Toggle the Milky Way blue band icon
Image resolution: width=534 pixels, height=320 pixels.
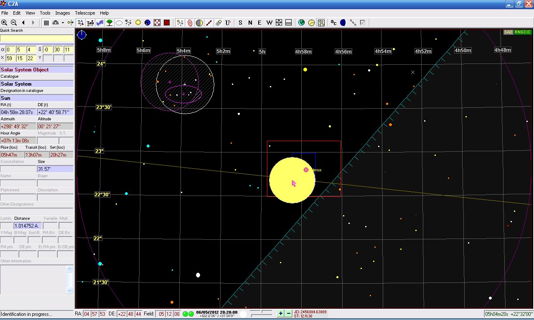tap(100, 23)
